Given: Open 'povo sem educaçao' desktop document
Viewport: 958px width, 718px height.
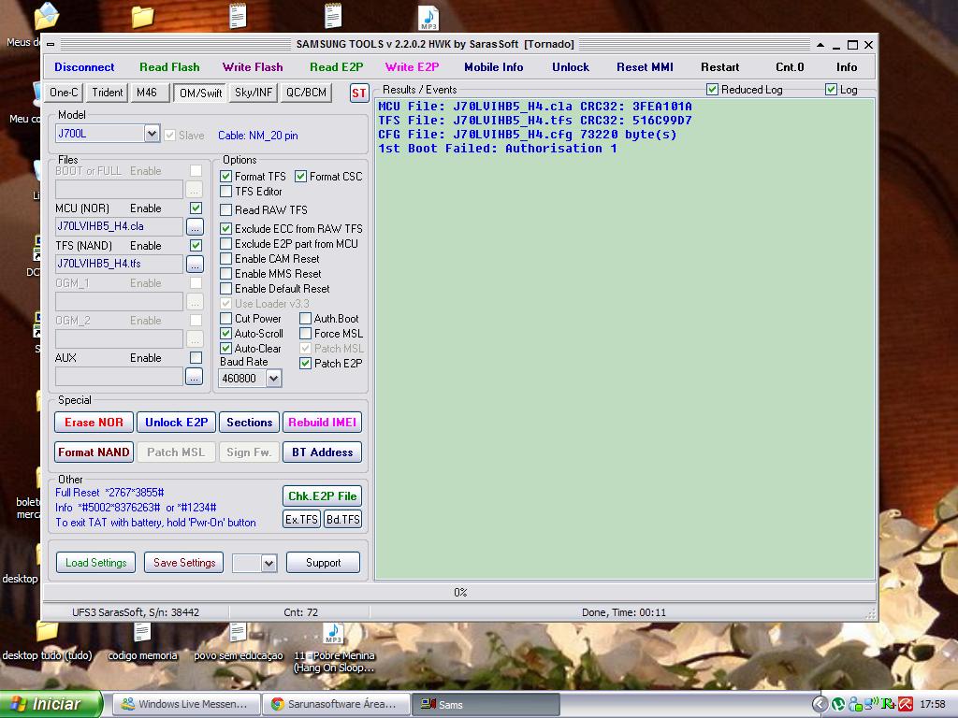Looking at the screenshot, I should [239, 643].
